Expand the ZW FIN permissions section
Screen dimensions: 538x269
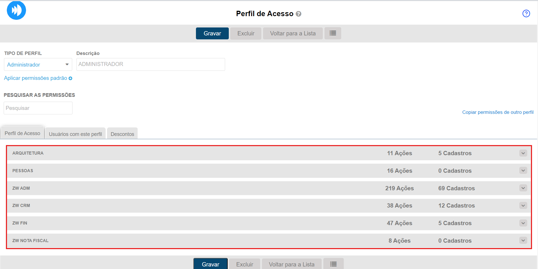click(523, 223)
